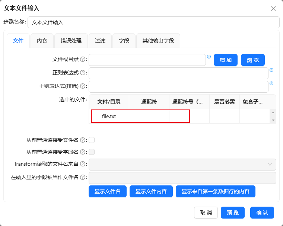Select the file.txt table cell
The height and width of the screenshot is (226, 283).
coord(109,116)
